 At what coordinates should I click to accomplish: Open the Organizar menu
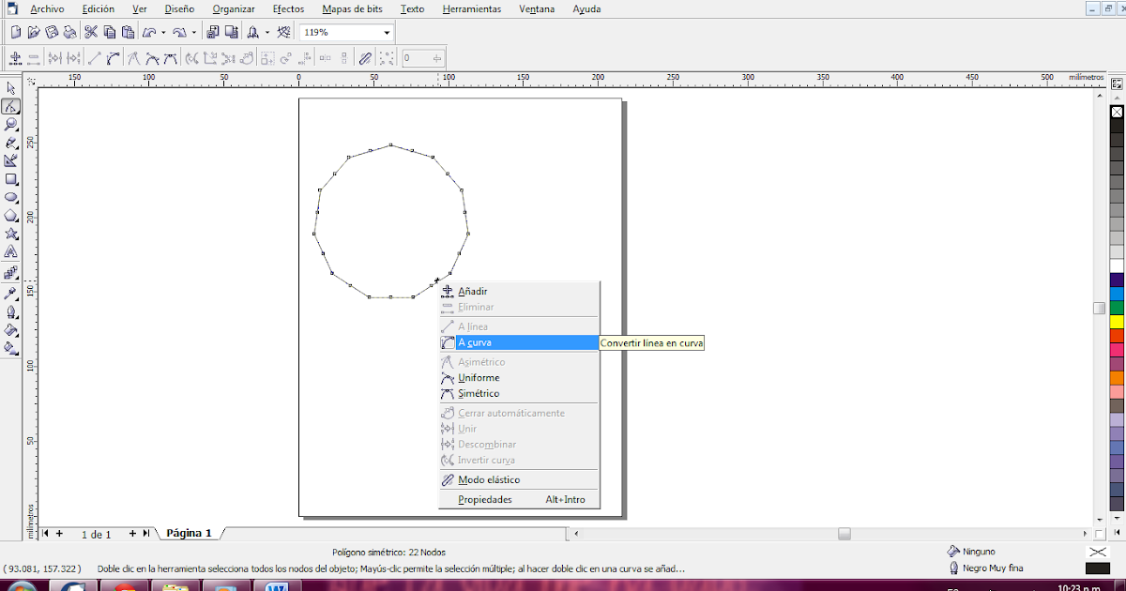tap(234, 8)
